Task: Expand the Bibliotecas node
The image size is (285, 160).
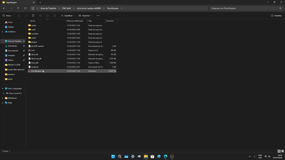Action: click(3, 98)
